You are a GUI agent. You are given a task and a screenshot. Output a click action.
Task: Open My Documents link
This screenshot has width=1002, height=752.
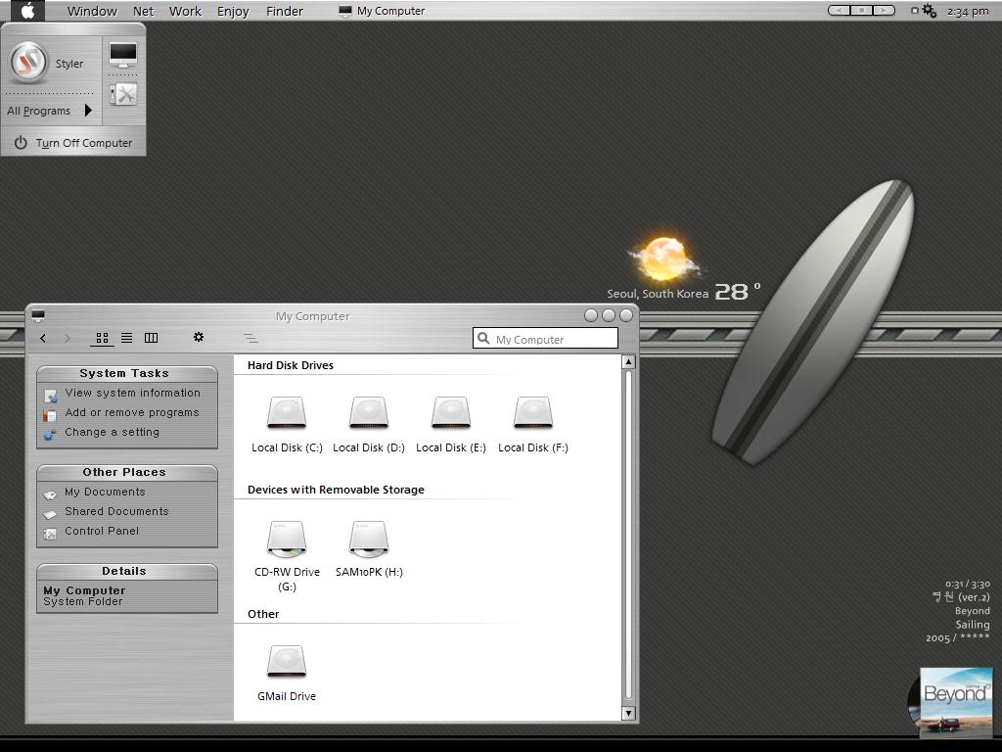click(x=105, y=492)
